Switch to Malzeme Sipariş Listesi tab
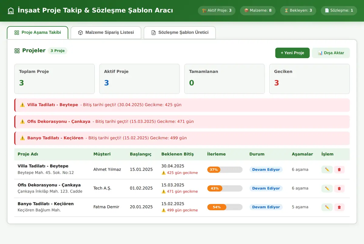364x244 pixels. tap(106, 32)
